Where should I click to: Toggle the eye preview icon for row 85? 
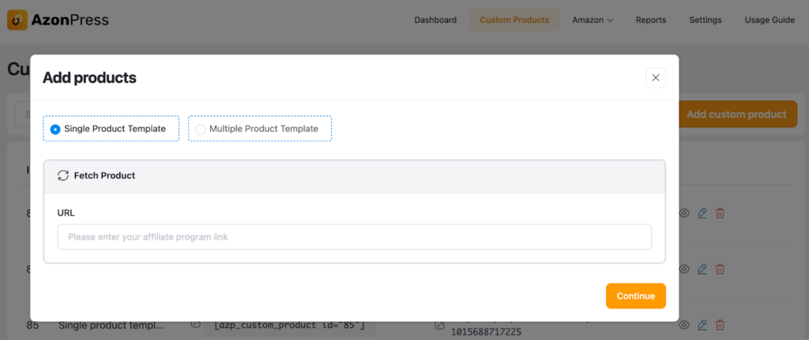click(x=684, y=324)
